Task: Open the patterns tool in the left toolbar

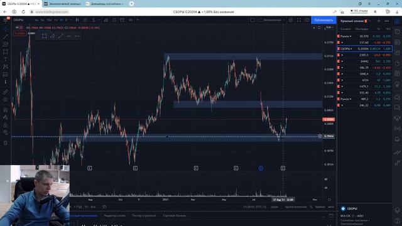Action: coord(6,67)
